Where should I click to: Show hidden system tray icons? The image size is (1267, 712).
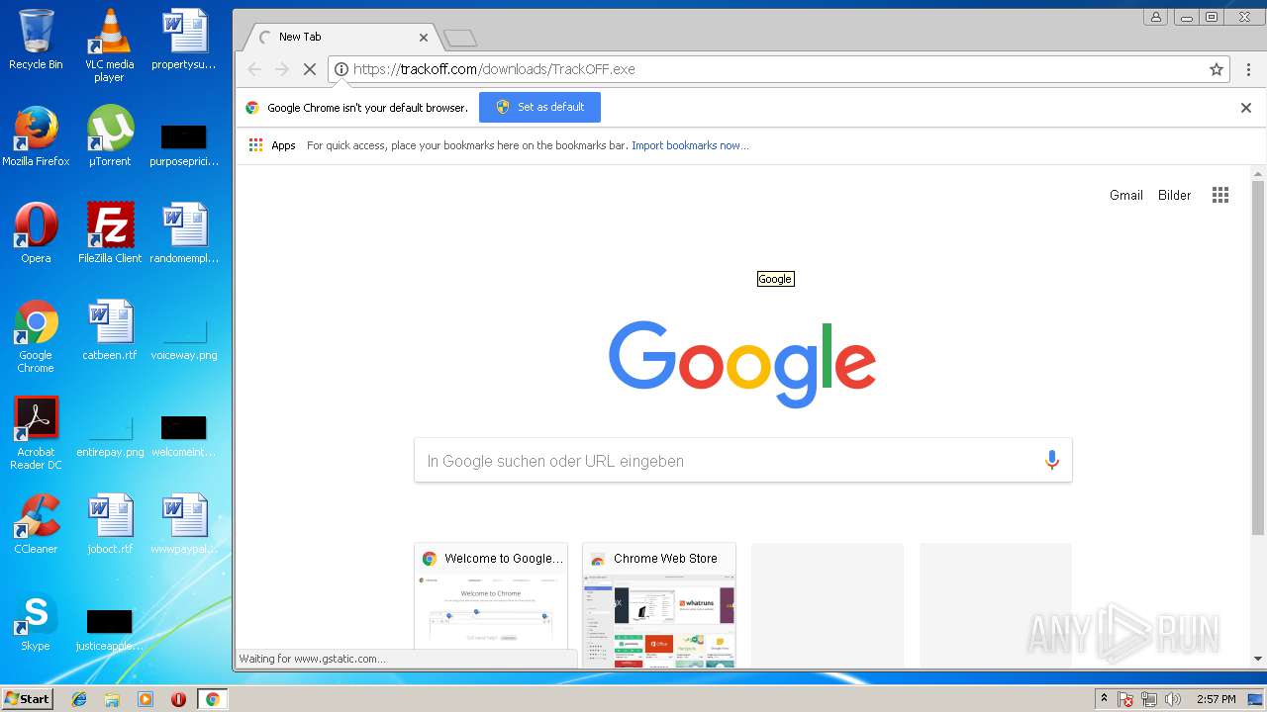coord(1105,699)
